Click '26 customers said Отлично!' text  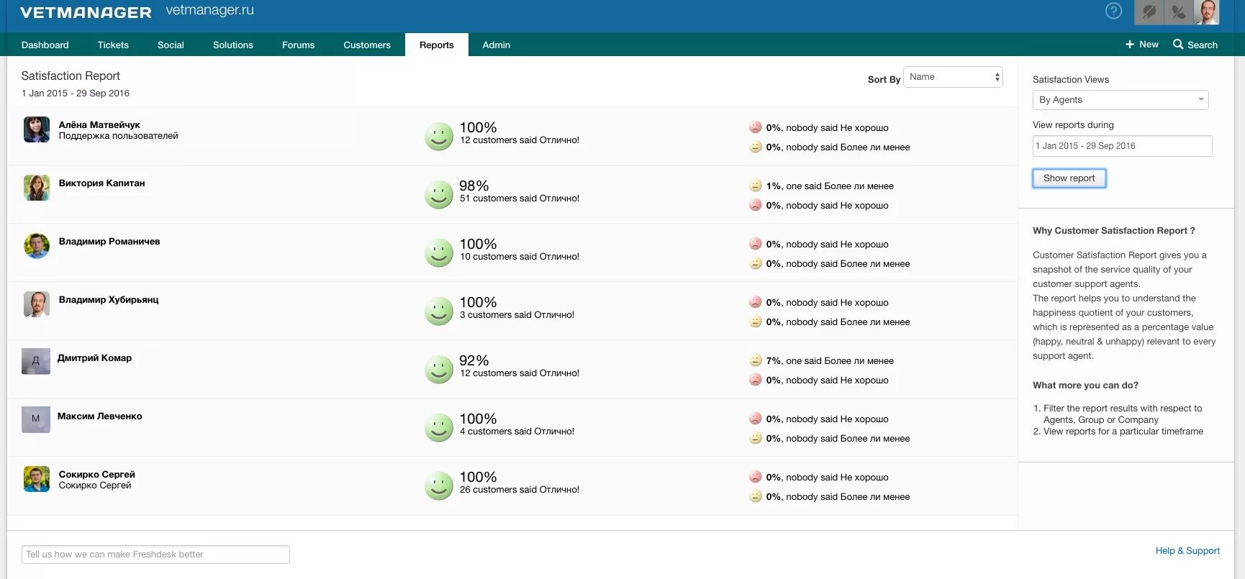coord(520,490)
